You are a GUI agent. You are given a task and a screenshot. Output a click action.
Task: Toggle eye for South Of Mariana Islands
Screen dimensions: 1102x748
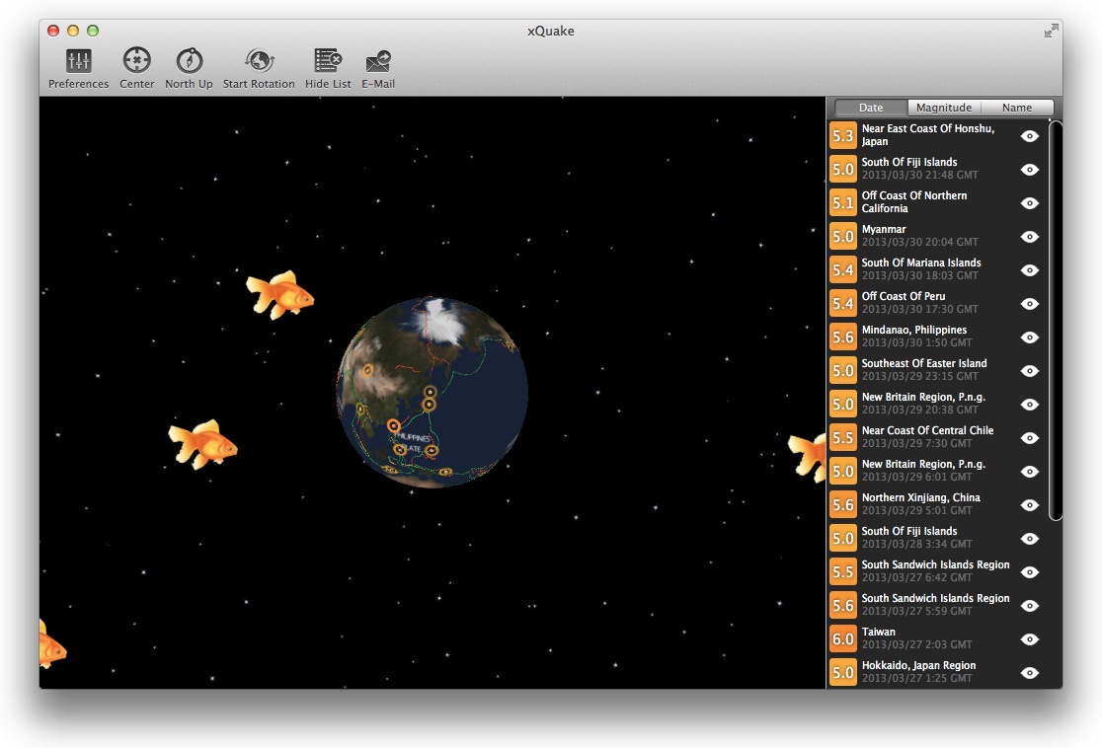pos(1030,270)
